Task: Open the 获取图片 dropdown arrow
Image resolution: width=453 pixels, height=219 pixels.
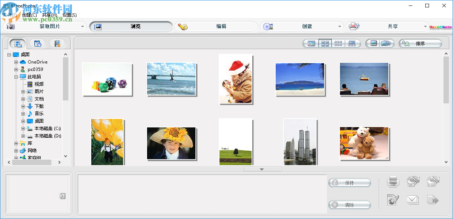Action: (83, 26)
